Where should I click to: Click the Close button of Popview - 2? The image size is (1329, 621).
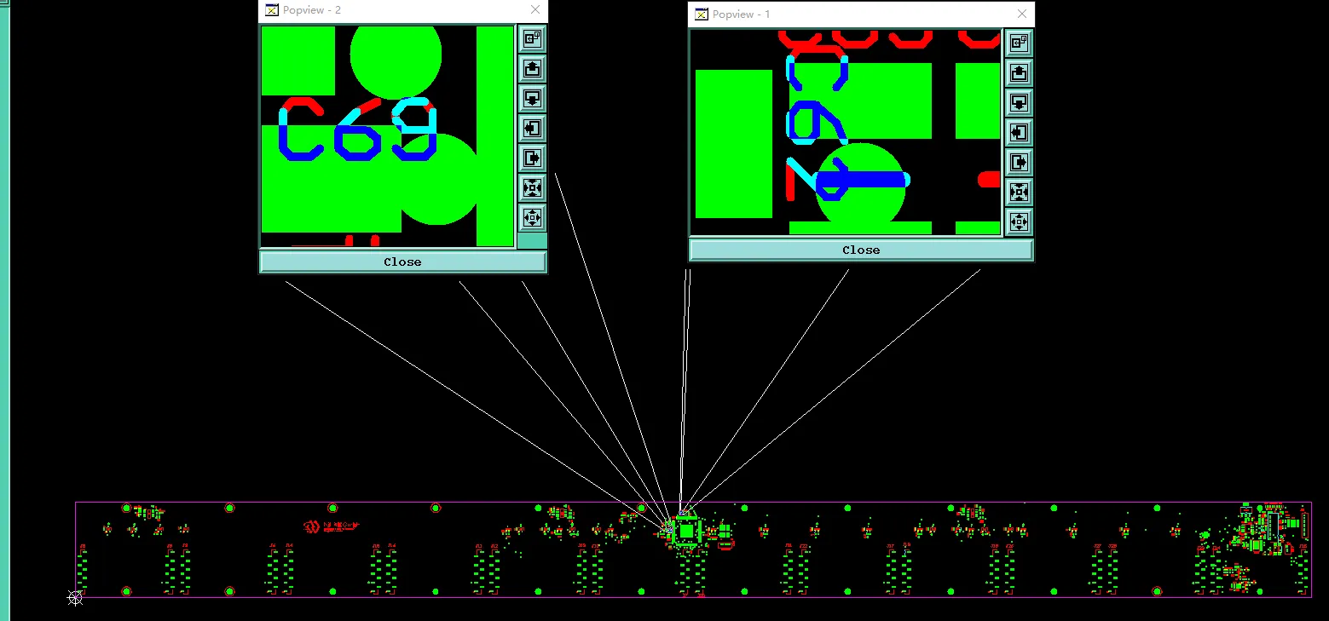(x=402, y=262)
